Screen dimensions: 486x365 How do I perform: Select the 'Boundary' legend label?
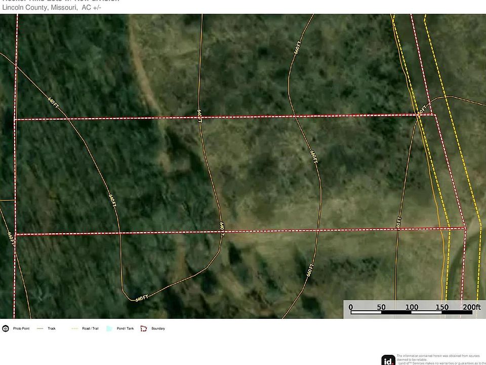[158, 328]
